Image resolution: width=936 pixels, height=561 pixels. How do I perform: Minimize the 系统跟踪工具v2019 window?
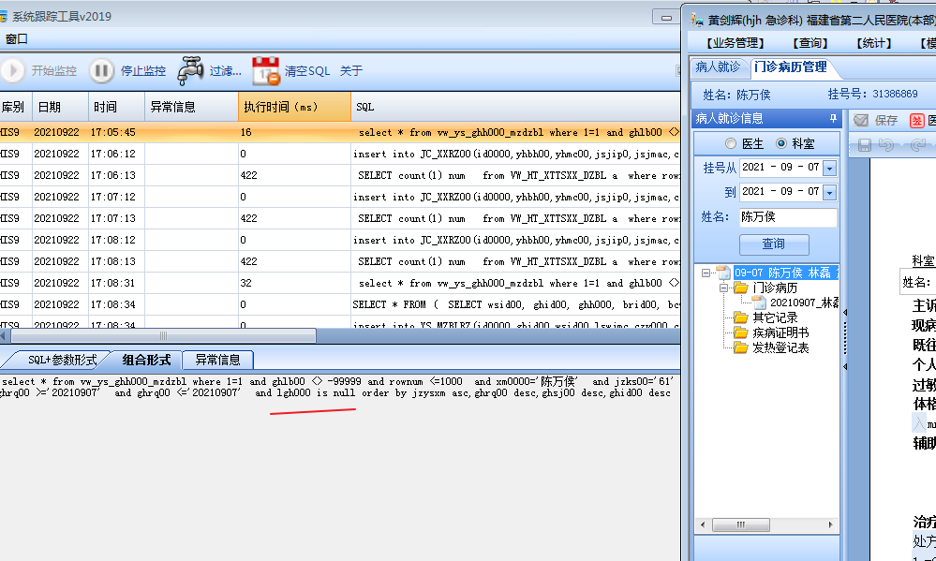666,17
